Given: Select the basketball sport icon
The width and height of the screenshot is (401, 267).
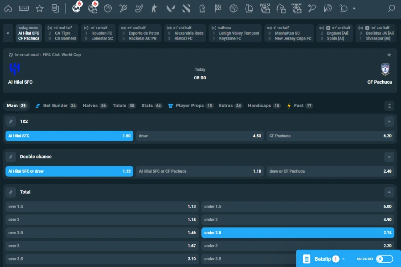Looking at the screenshot, I should [108, 8].
